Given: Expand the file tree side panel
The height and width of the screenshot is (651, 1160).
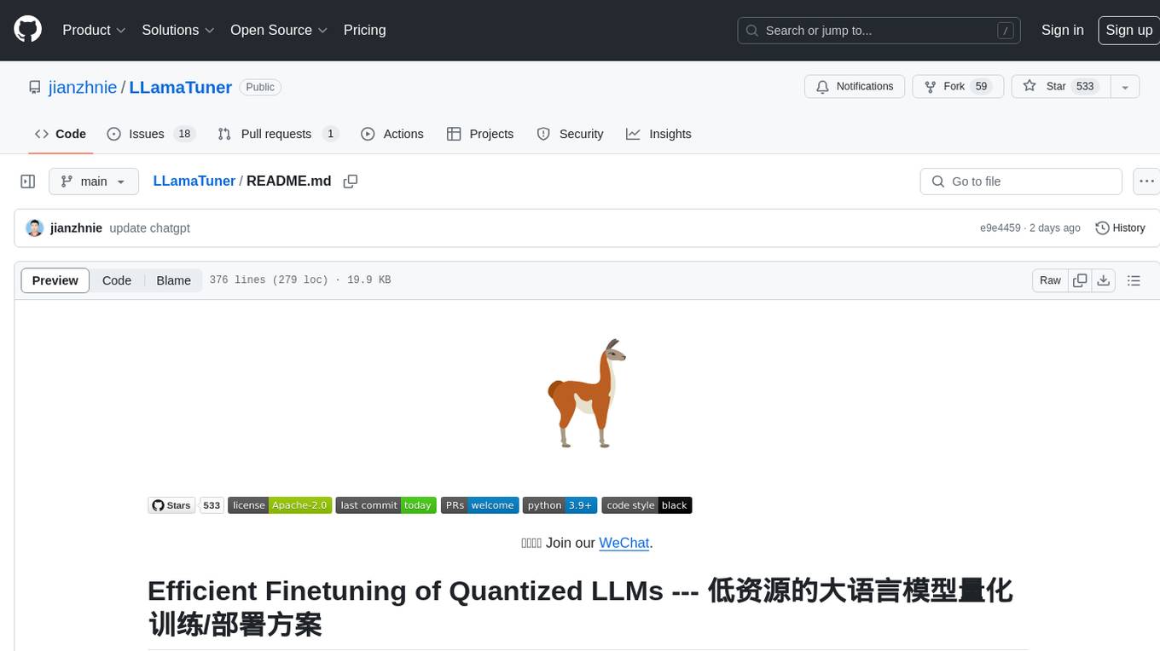Looking at the screenshot, I should (x=27, y=181).
